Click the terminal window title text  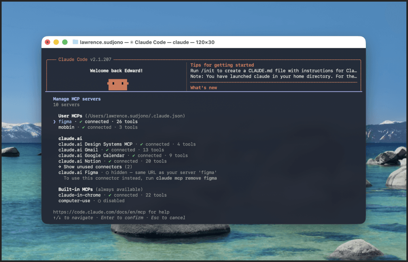[x=147, y=42]
